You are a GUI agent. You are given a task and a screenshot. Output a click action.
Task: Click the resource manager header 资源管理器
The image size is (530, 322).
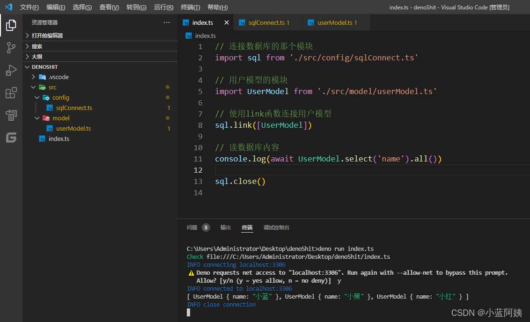pos(44,22)
